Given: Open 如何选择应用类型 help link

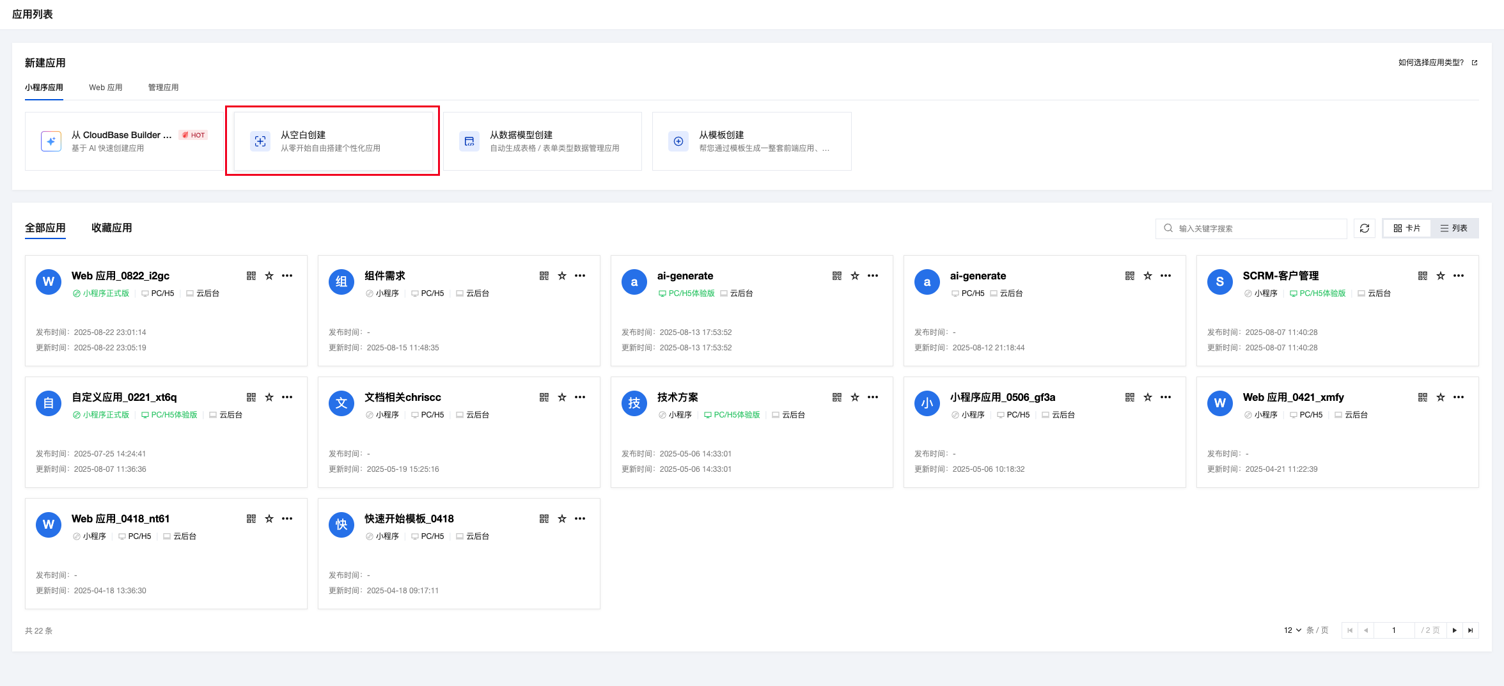Looking at the screenshot, I should [1437, 63].
